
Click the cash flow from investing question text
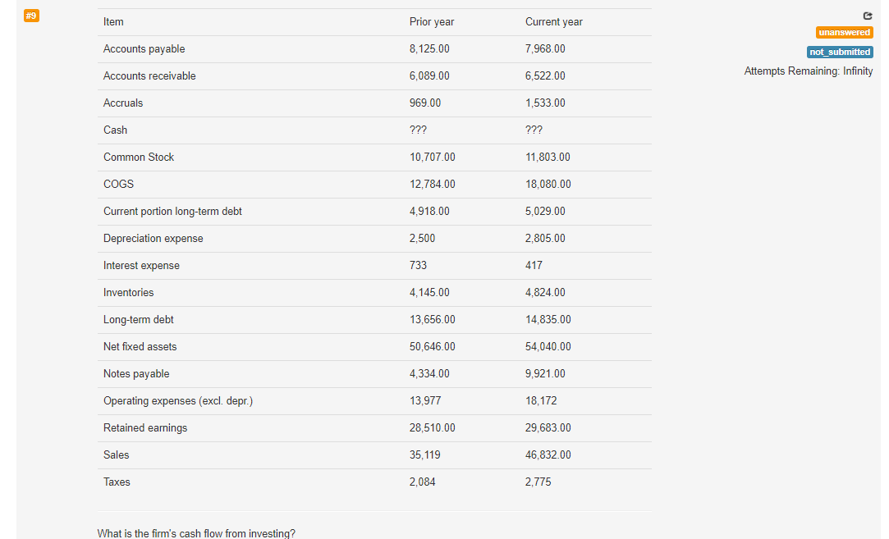pos(196,533)
